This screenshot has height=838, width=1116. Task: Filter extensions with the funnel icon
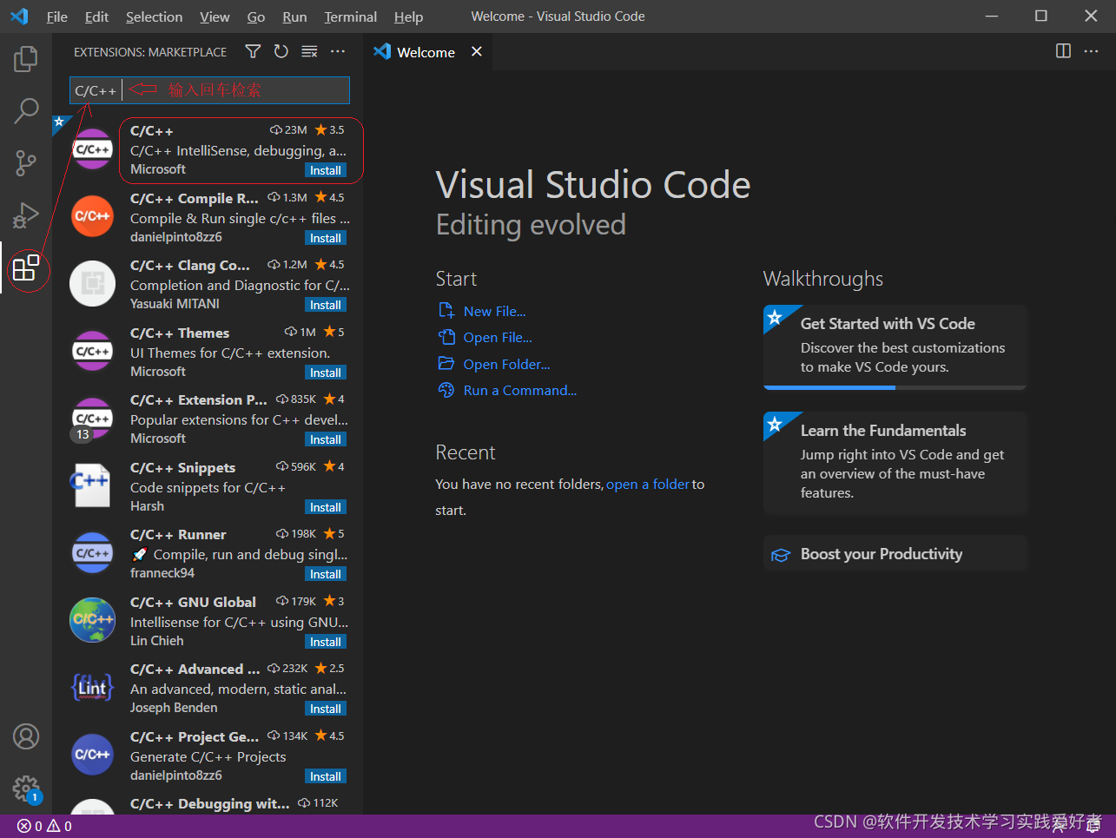[x=253, y=52]
